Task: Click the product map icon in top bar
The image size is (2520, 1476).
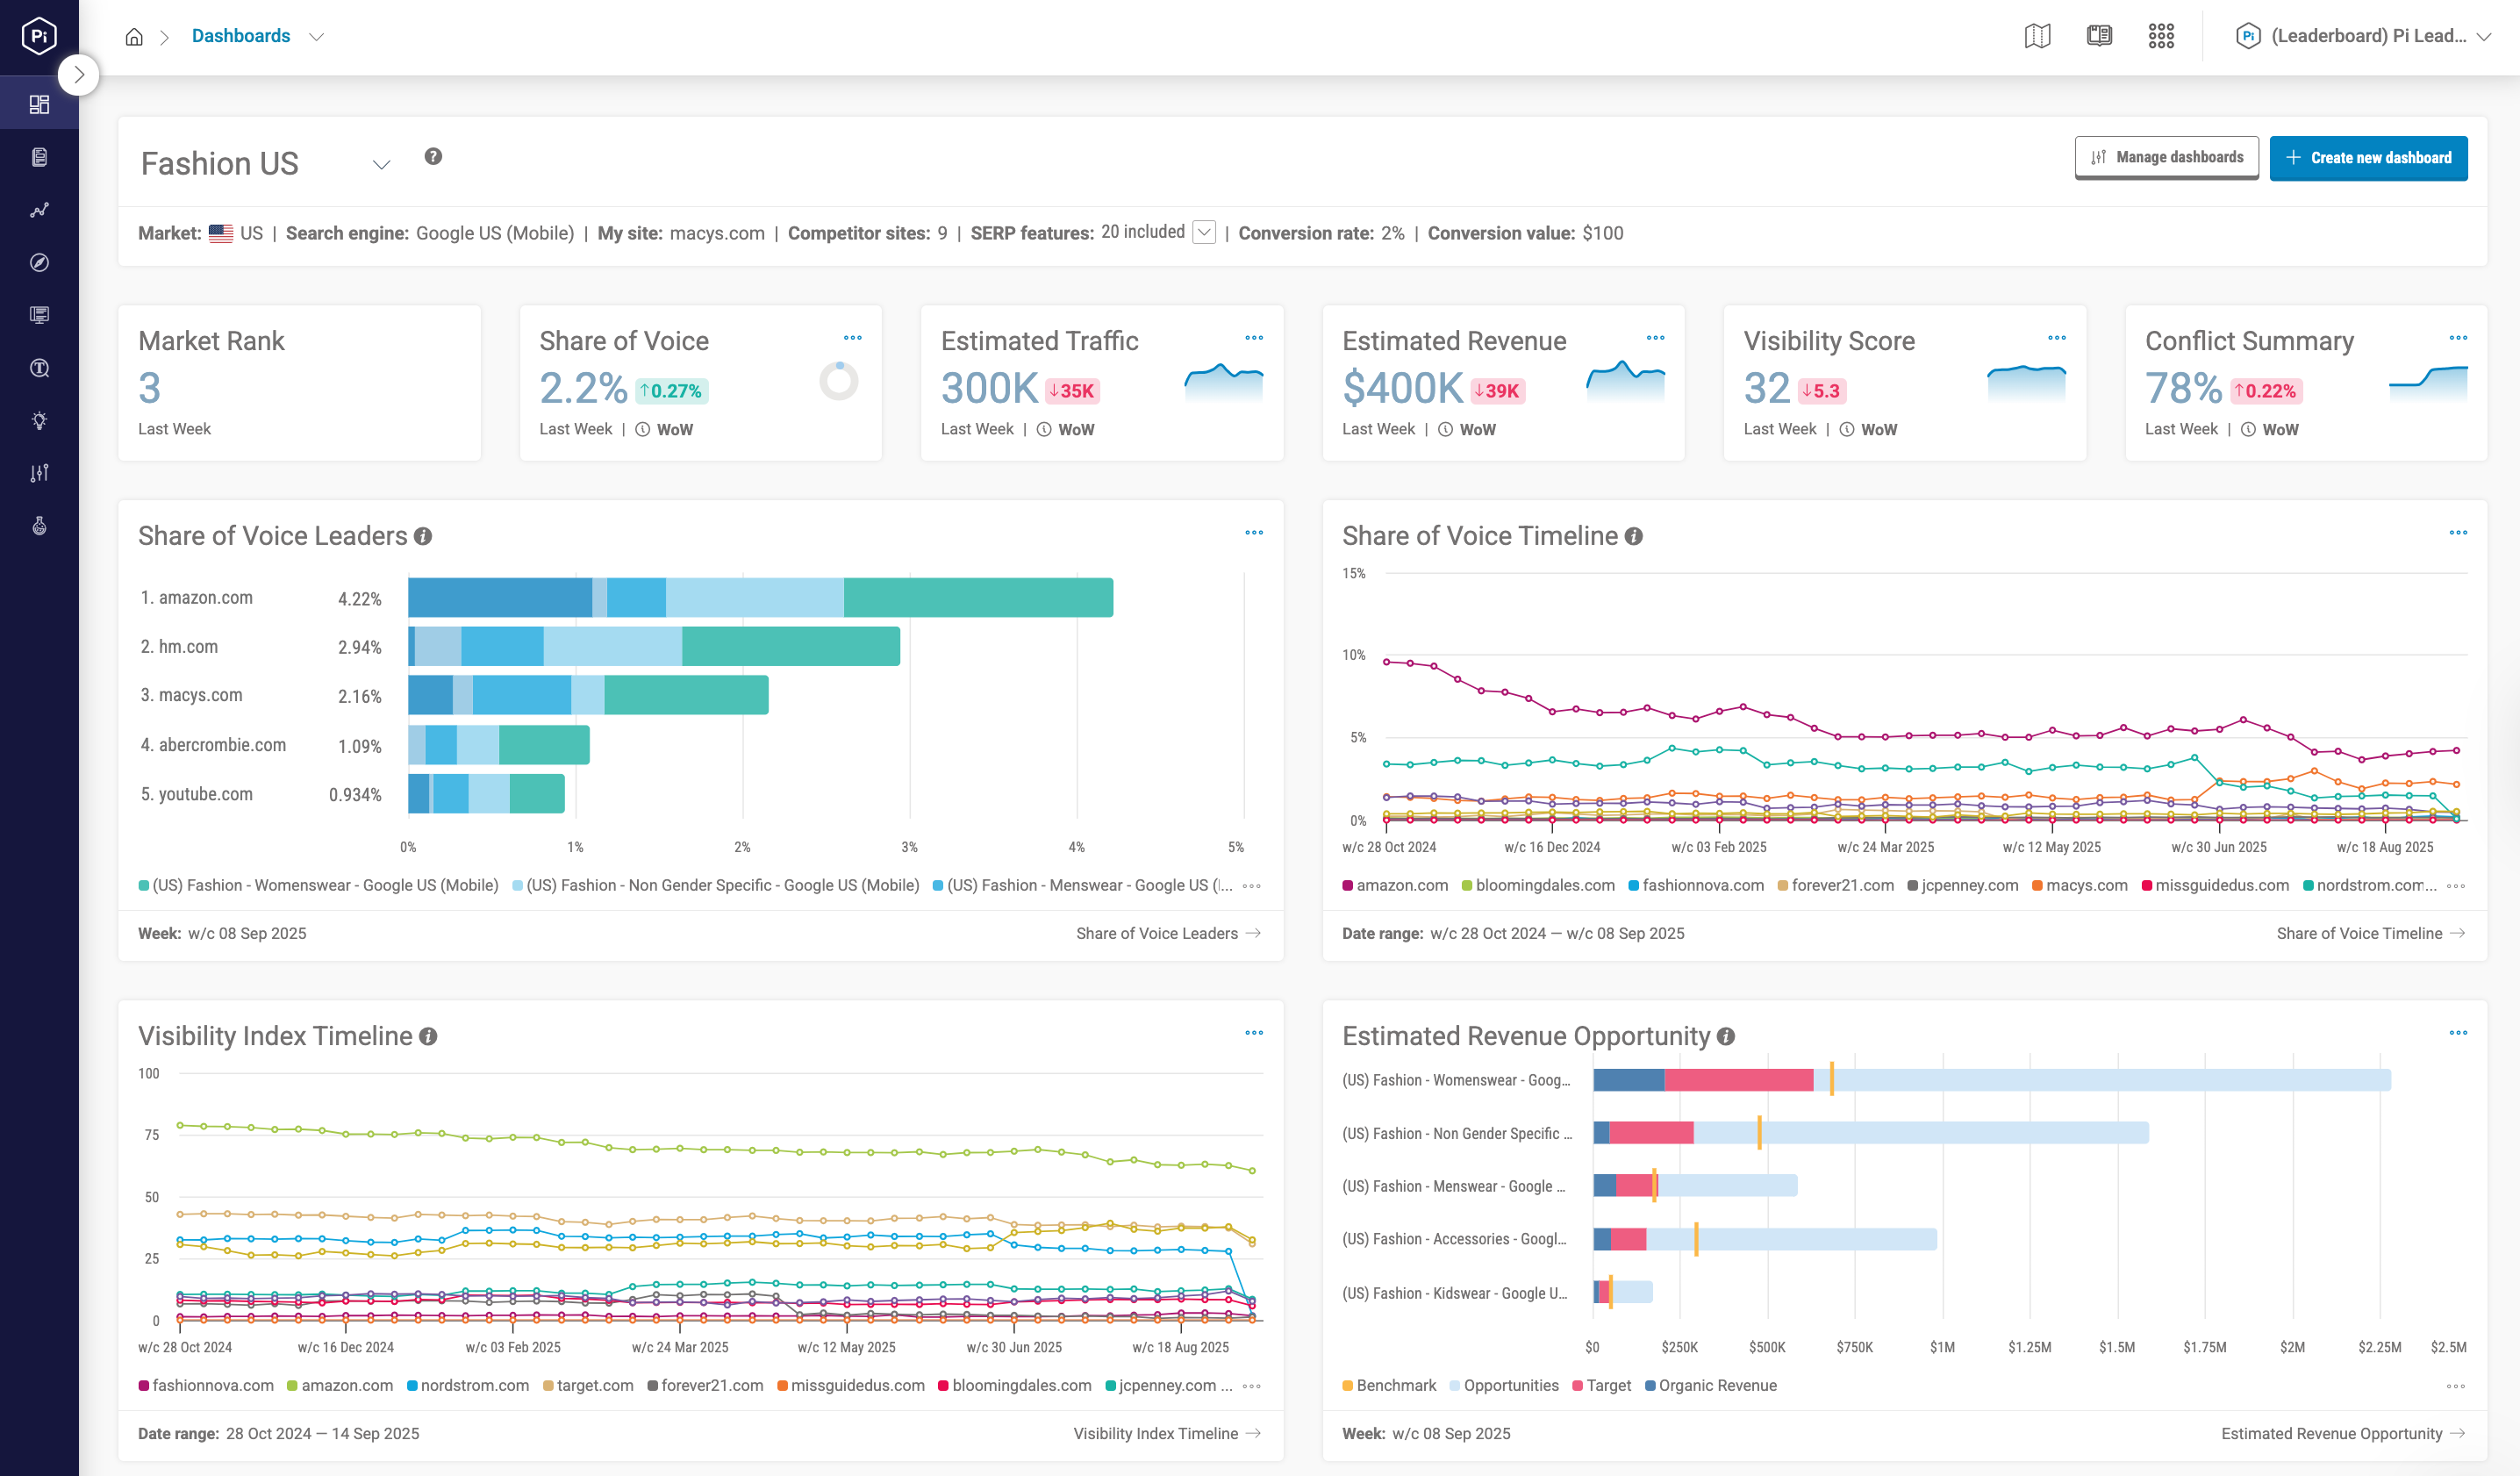Action: [x=2037, y=35]
